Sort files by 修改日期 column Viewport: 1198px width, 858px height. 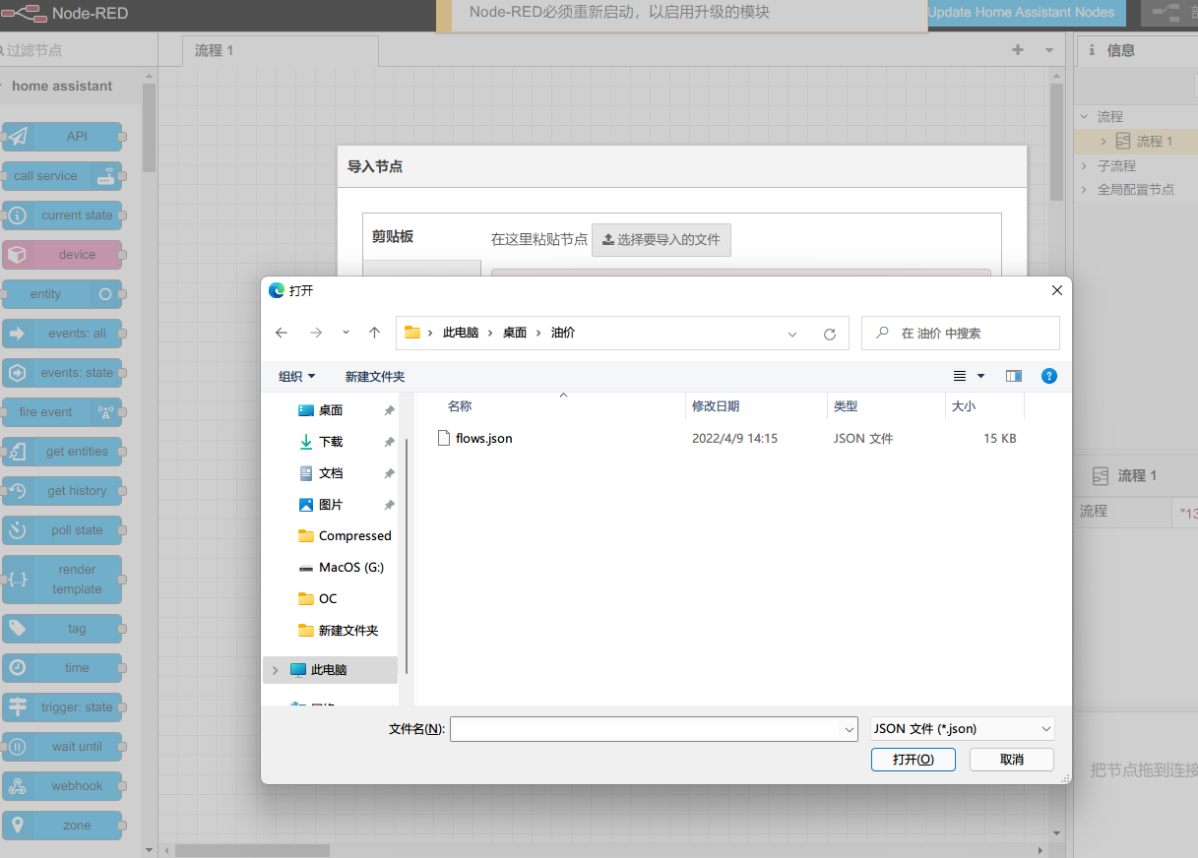(x=716, y=405)
